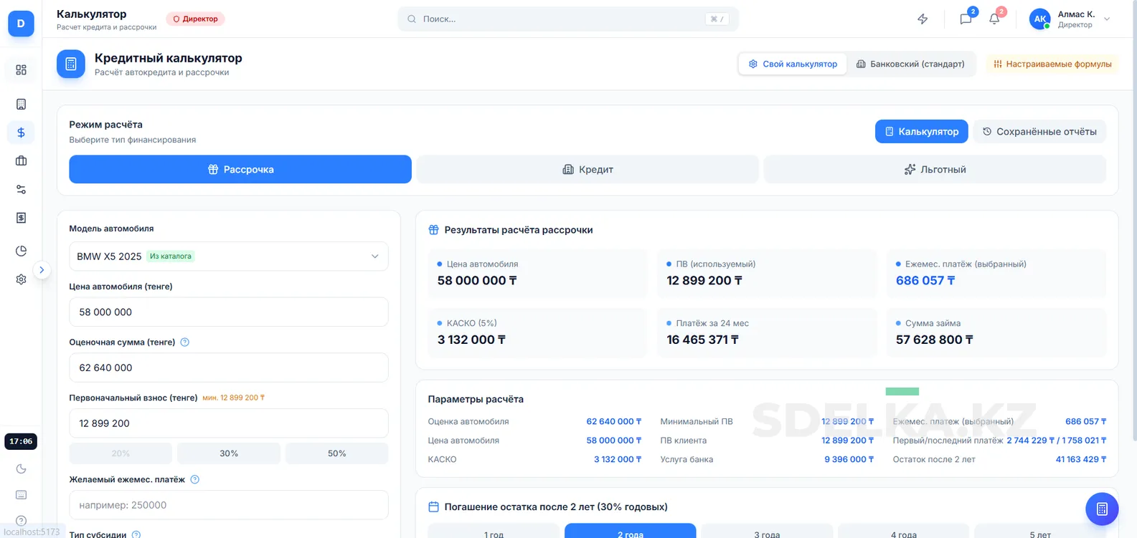Select the 50% down payment option
The width and height of the screenshot is (1137, 538).
pyautogui.click(x=336, y=453)
